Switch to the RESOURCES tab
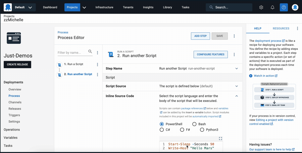The image size is (302, 153). click(281, 28)
